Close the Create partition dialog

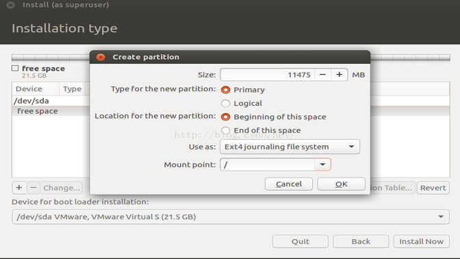click(x=101, y=57)
